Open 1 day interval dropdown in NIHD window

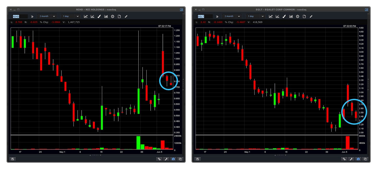coord(70,16)
